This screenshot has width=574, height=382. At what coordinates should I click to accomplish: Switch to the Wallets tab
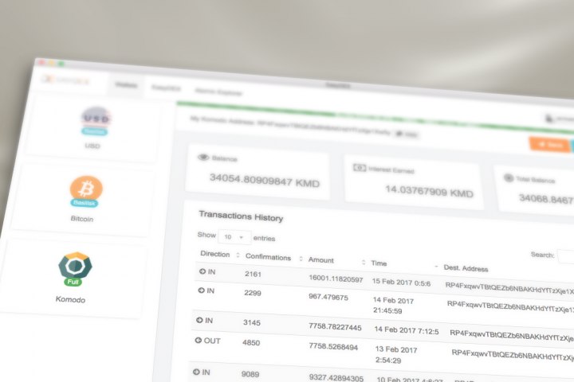pos(126,85)
